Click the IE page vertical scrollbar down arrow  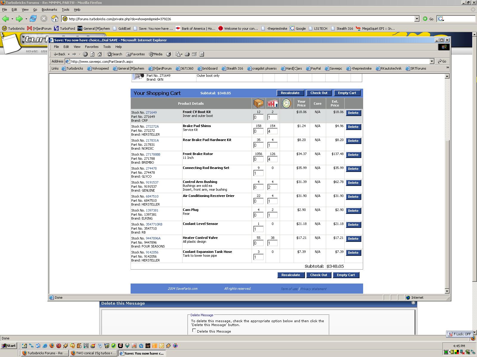click(447, 291)
